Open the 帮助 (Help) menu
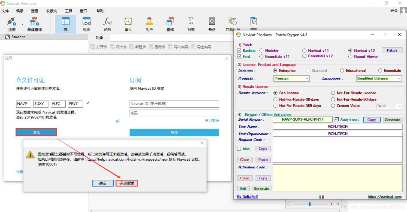 click(x=100, y=11)
